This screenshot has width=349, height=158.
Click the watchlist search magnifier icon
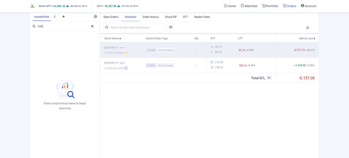pyautogui.click(x=34, y=26)
